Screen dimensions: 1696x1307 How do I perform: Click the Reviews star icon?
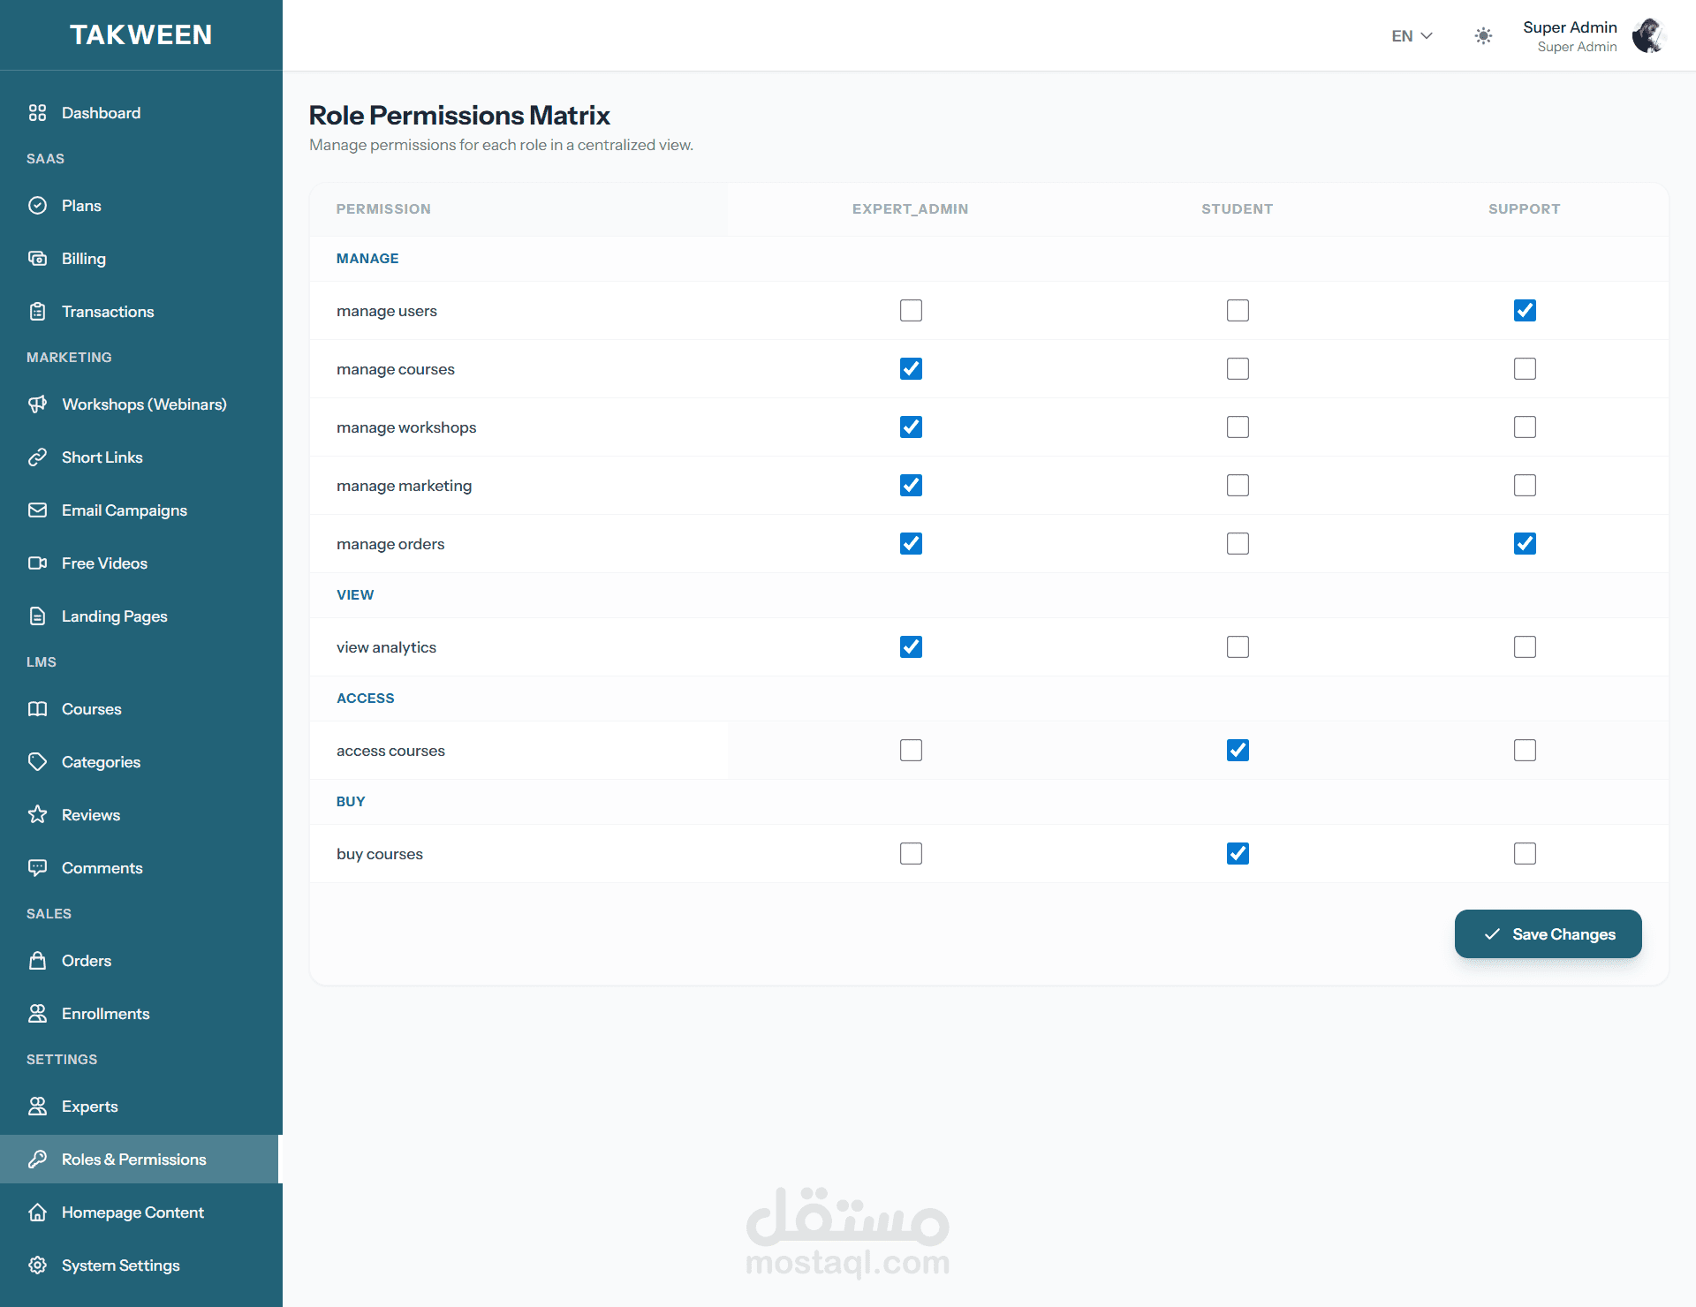(37, 815)
